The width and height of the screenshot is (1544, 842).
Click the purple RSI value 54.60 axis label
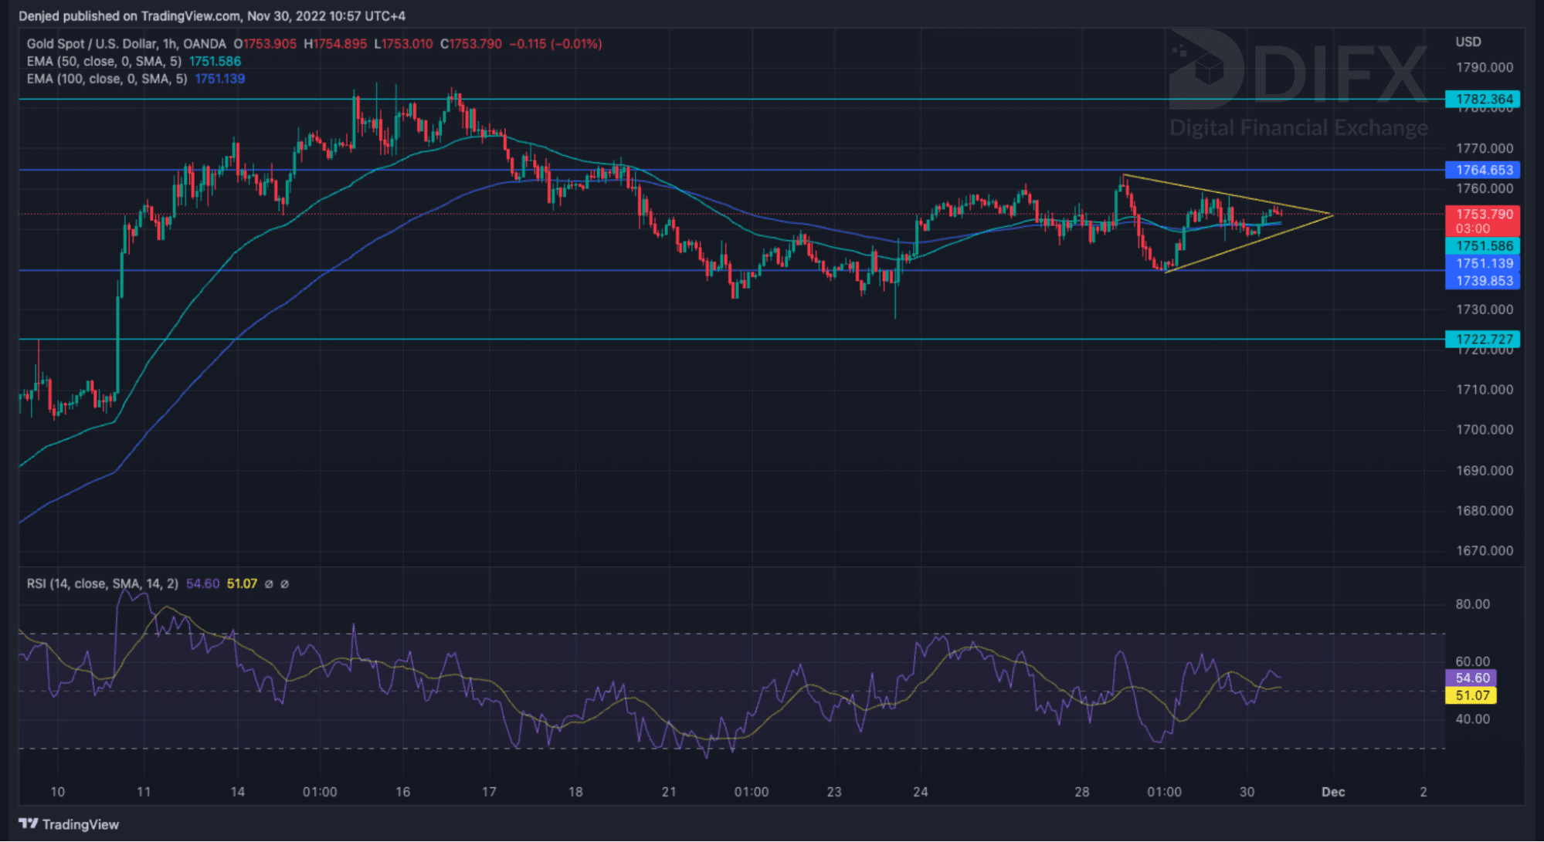pyautogui.click(x=1471, y=678)
